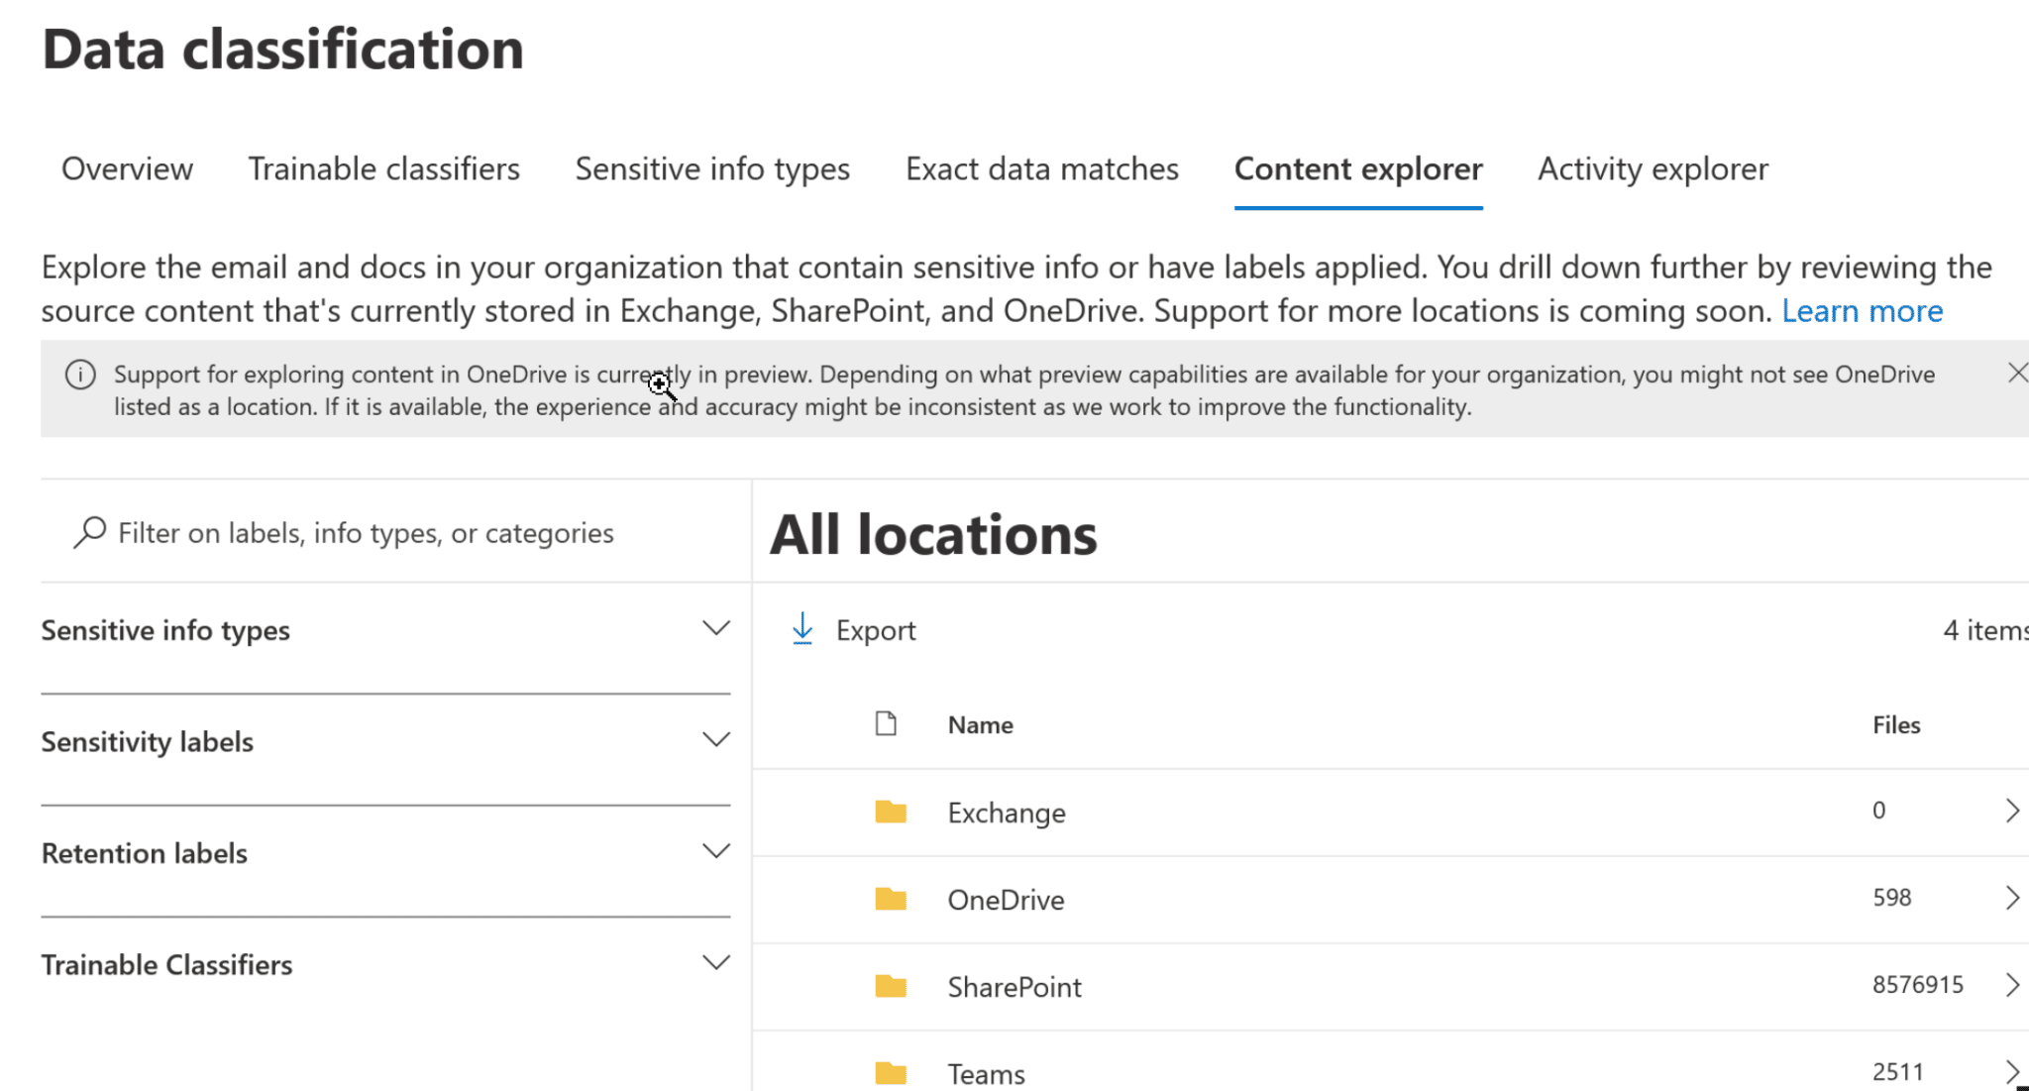
Task: Click the filter on labels input field
Action: 367,532
